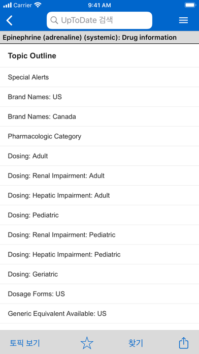Go to Dosing: Pediatric section
The width and height of the screenshot is (199, 354).
pyautogui.click(x=99, y=215)
